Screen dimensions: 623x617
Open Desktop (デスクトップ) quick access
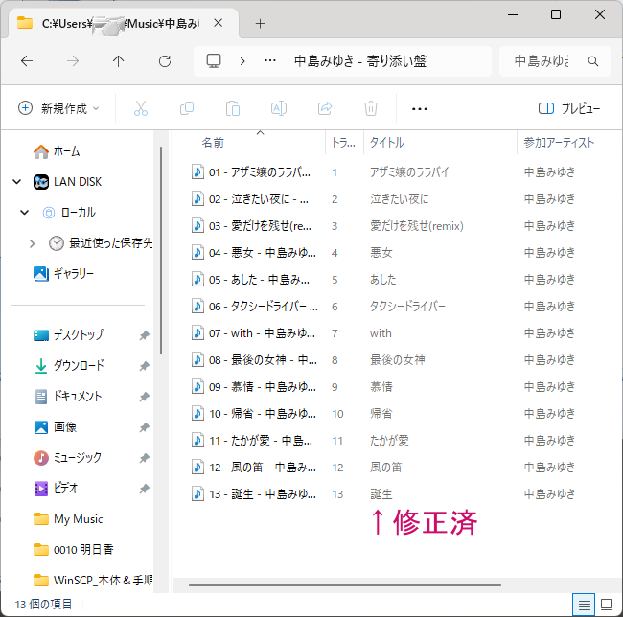coord(69,334)
